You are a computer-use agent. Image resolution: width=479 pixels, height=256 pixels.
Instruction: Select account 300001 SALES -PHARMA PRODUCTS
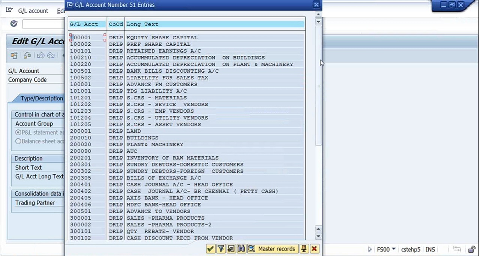click(x=187, y=218)
